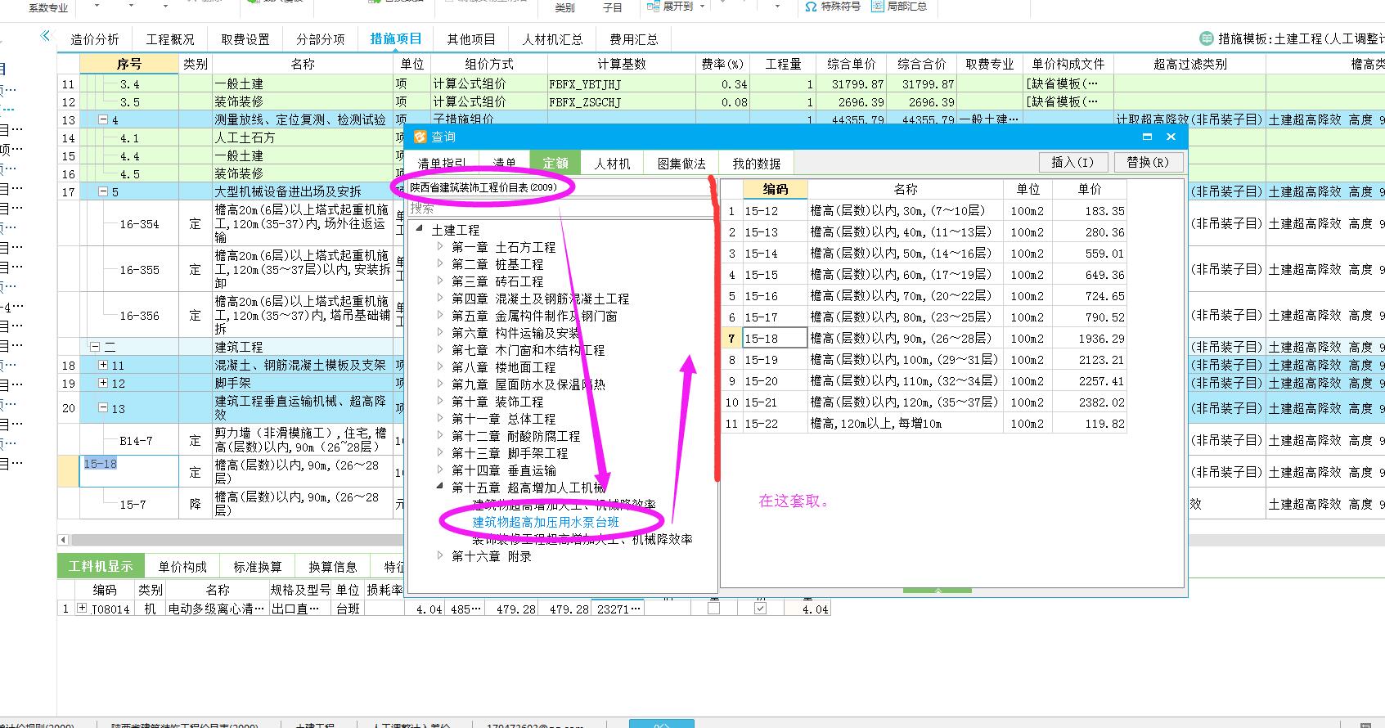The height and width of the screenshot is (728, 1385).
Task: Untick the checked box in J08014 row
Action: [760, 609]
